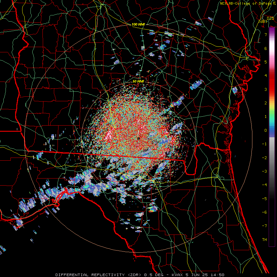Click the 5 value on color scale
The width and height of the screenshot is (277, 277).
266,62
